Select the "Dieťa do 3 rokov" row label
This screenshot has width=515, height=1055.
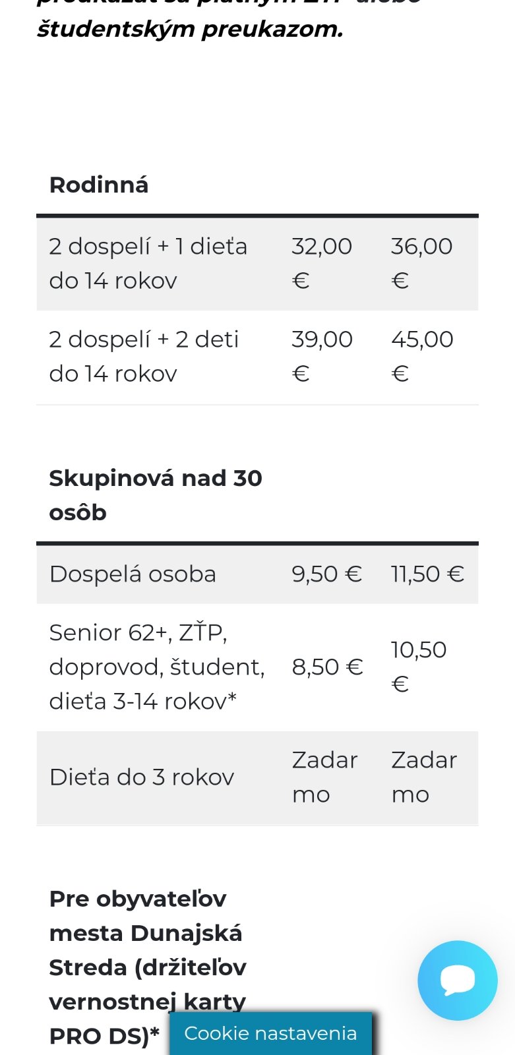coord(142,777)
